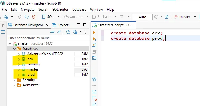Click the Execute SQL script icon
Viewport: 200px width, 106px height.
[94, 45]
